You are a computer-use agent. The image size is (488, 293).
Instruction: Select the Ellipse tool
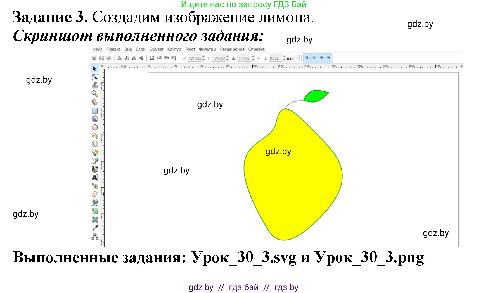pos(95,127)
